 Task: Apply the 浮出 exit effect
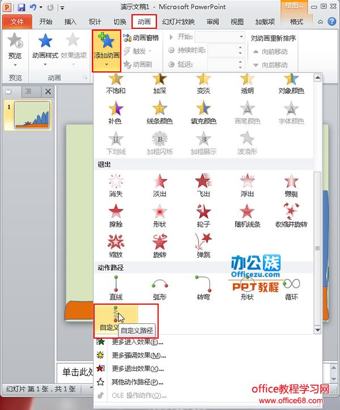(x=247, y=185)
